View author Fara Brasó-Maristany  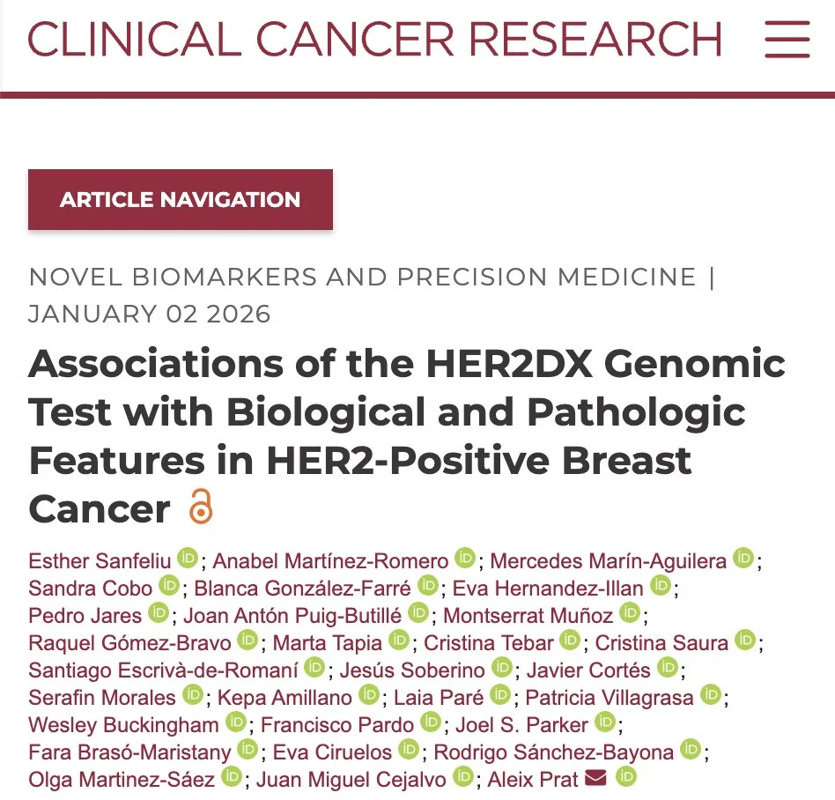point(129,752)
